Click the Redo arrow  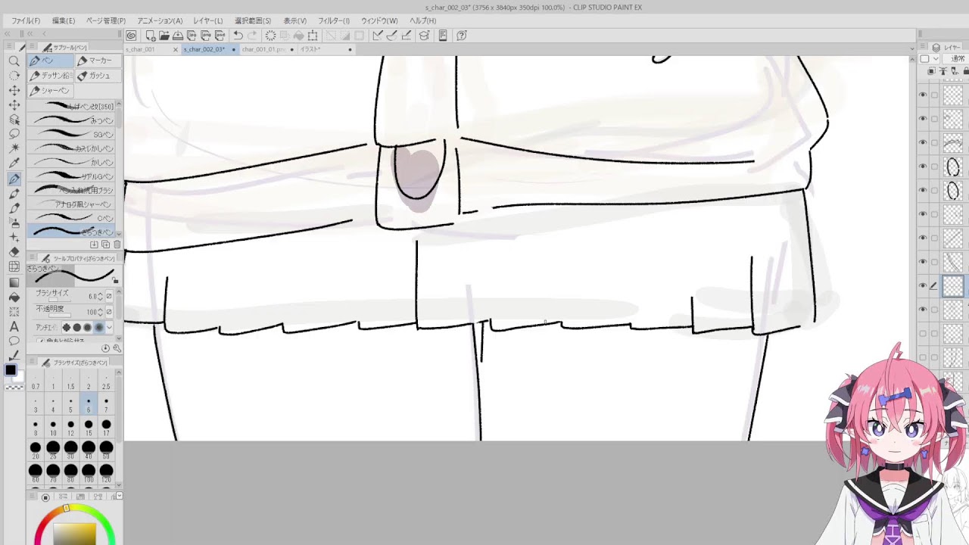(251, 36)
